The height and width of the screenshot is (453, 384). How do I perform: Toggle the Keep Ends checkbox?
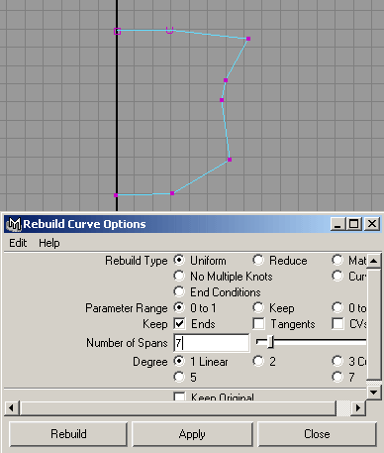(x=179, y=324)
